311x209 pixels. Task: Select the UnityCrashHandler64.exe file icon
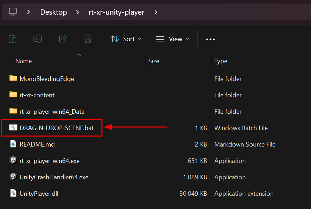pyautogui.click(x=13, y=177)
